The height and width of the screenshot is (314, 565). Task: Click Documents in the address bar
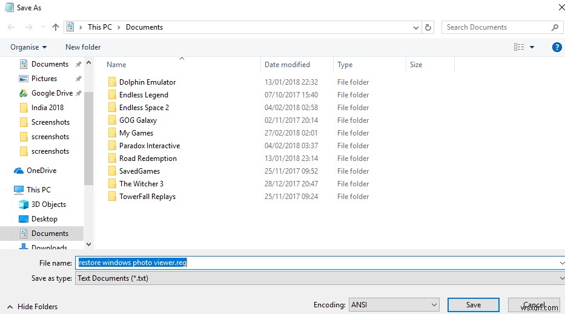(x=144, y=27)
